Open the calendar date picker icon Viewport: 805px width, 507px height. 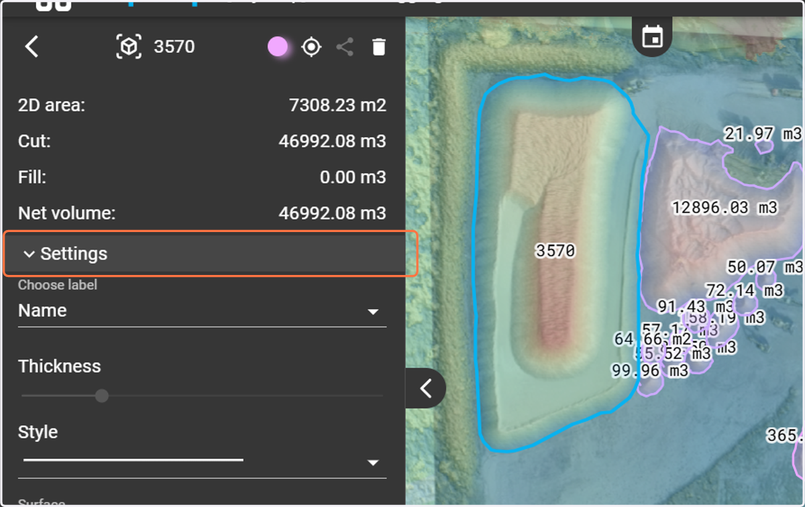(x=652, y=36)
